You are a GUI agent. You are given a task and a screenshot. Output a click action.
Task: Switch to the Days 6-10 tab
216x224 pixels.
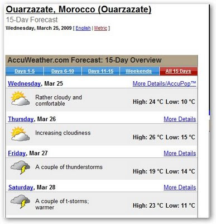(x=63, y=71)
